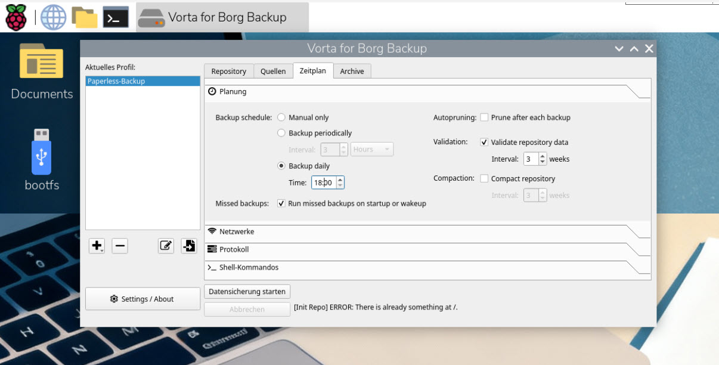This screenshot has height=365, width=719.
Task: Select the Manual only radio button
Action: coord(281,117)
